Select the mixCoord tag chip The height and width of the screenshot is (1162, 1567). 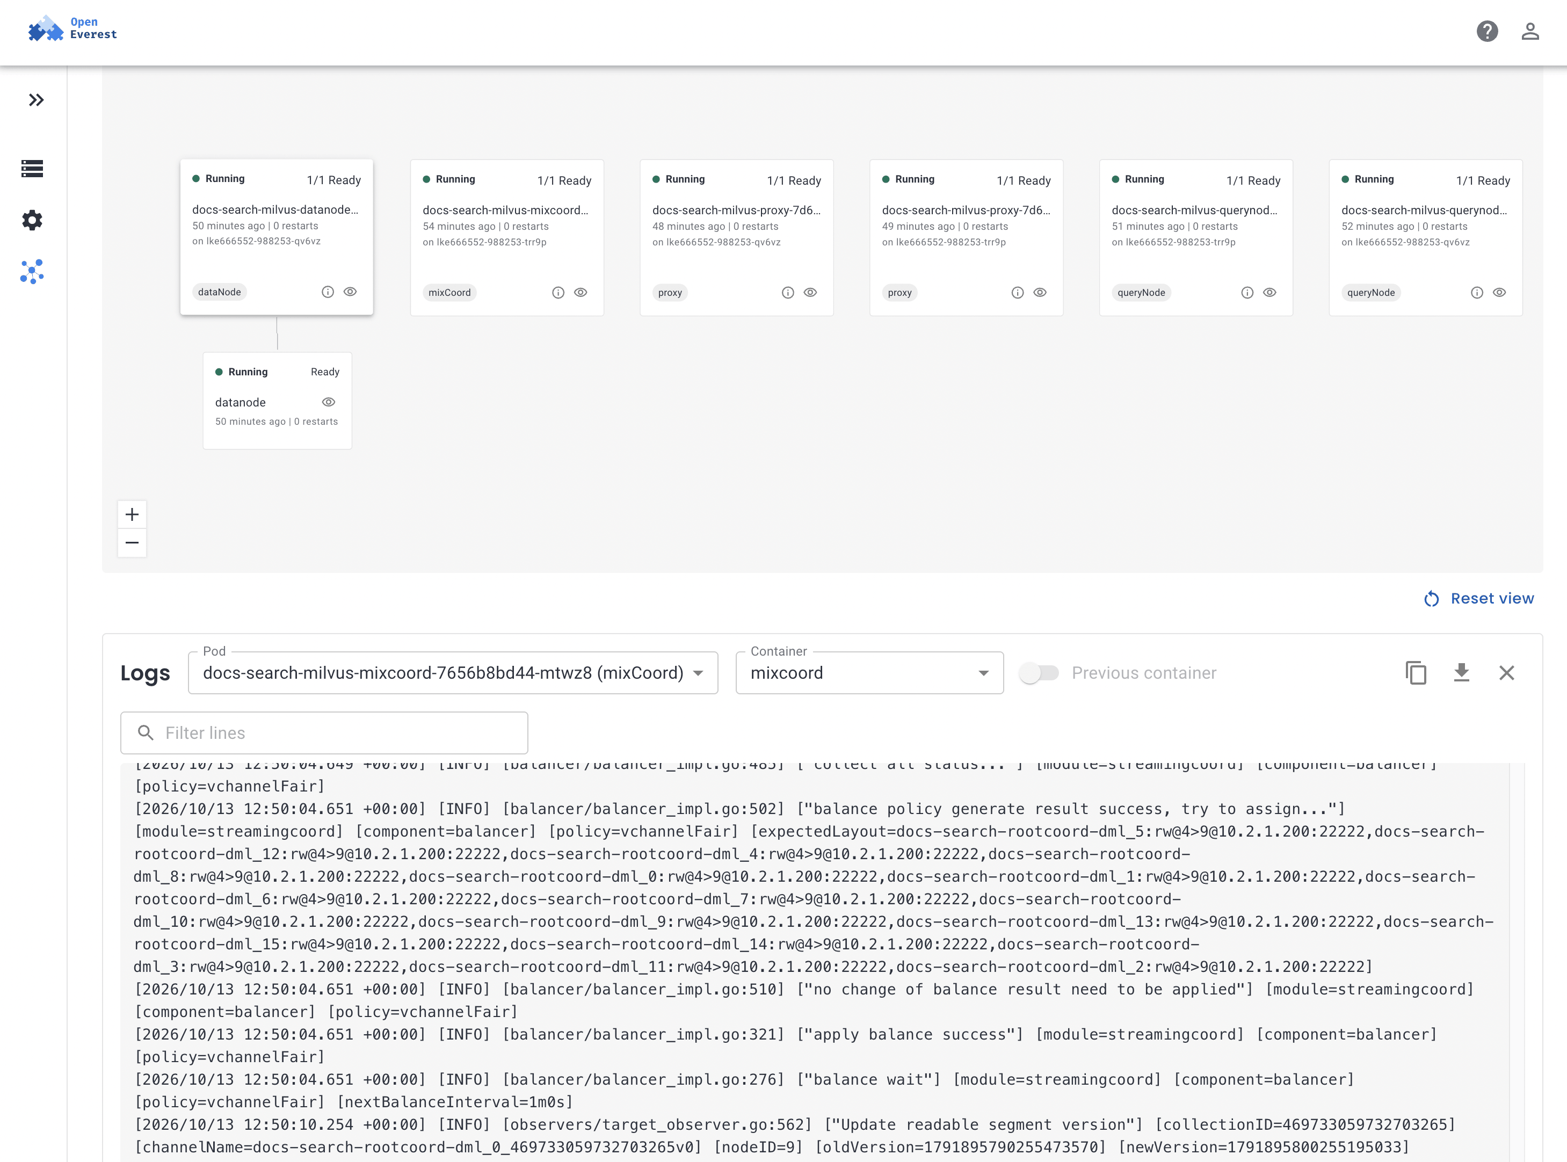click(x=450, y=293)
